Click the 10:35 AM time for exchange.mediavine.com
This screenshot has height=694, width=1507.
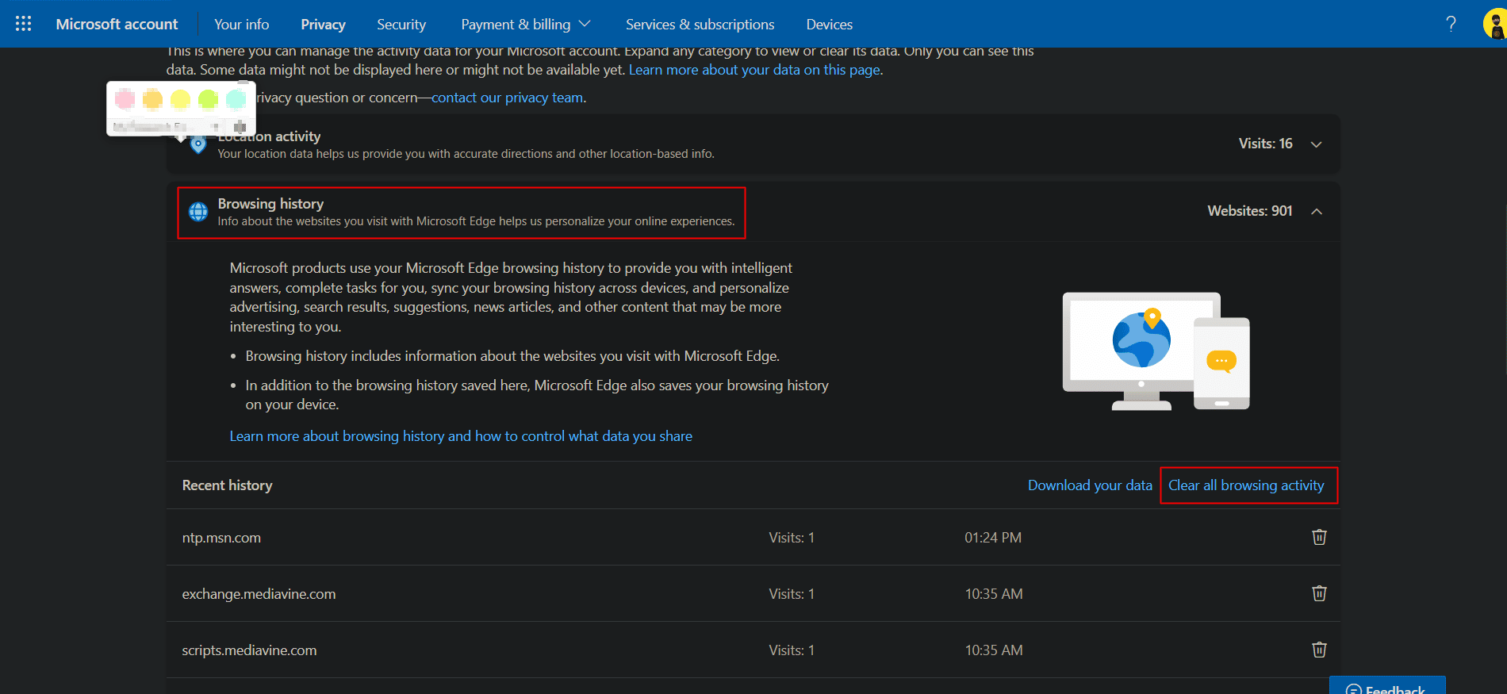994,594
